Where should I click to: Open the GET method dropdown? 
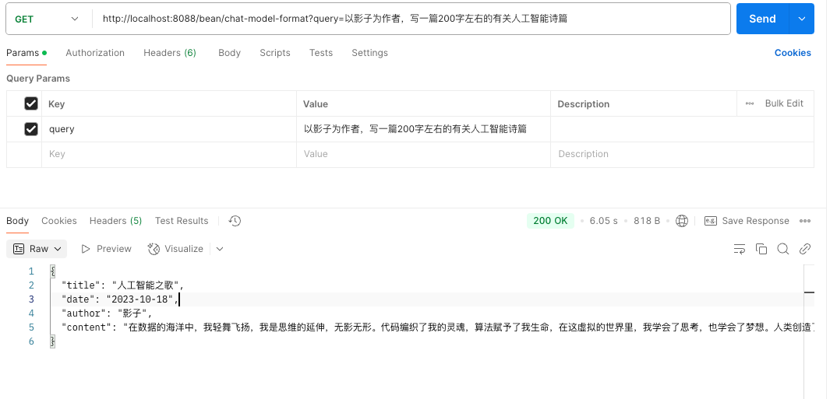47,19
